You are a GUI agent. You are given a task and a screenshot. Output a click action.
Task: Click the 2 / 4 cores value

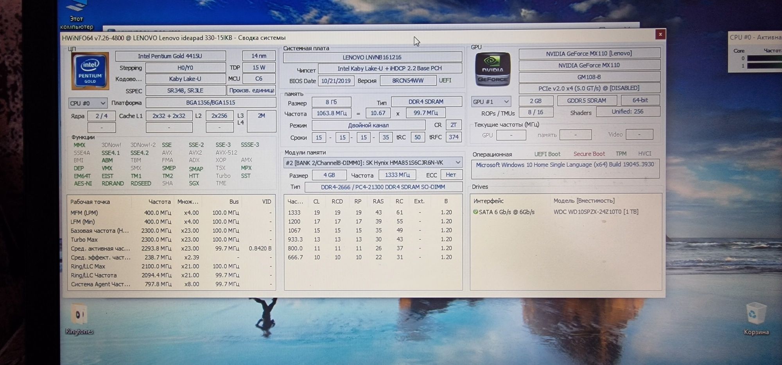pos(102,116)
